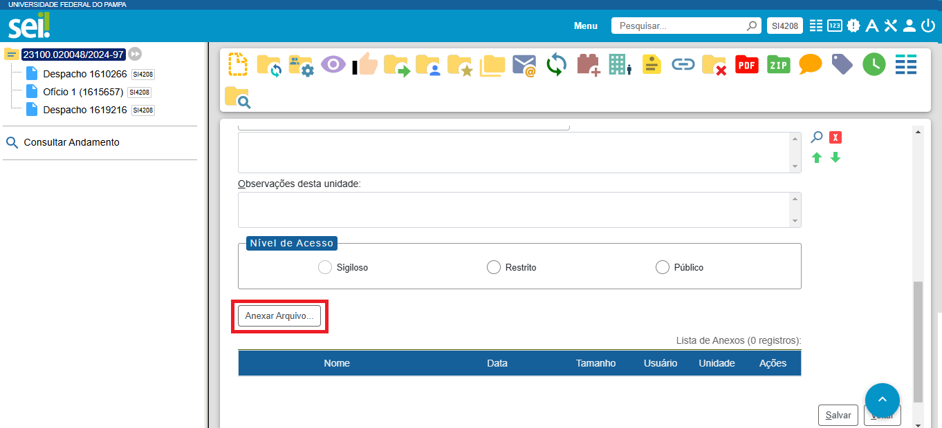Choose the Público access level option
942x428 pixels.
point(662,267)
